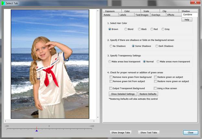
Task: Click the Help button
Action: click(x=187, y=20)
